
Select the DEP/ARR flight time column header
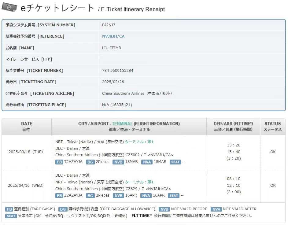233,127
